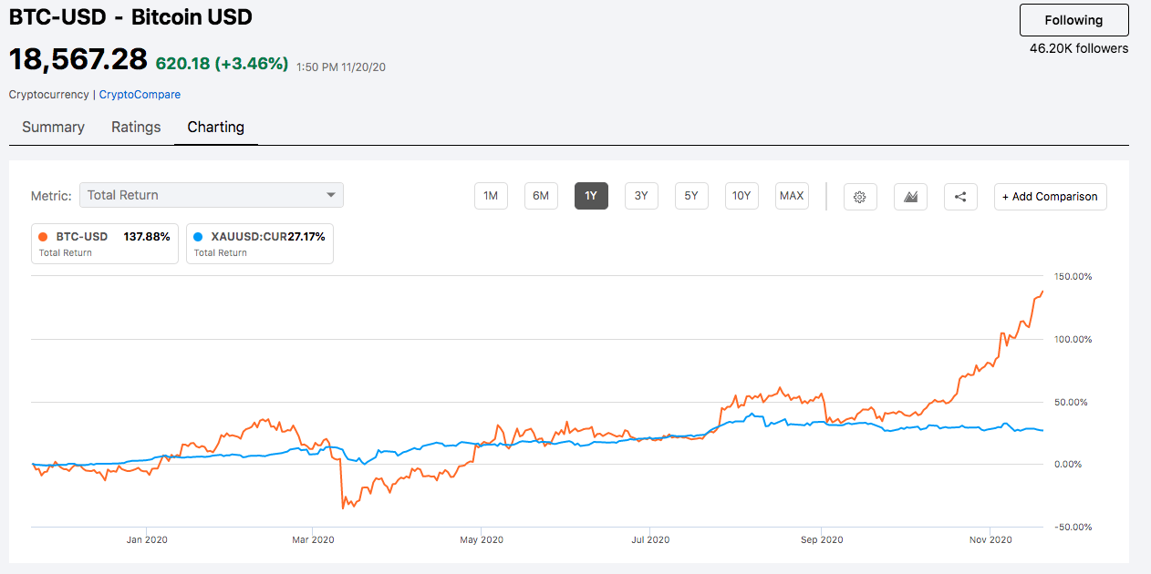This screenshot has width=1151, height=574.
Task: Click the share chart icon
Action: (960, 196)
